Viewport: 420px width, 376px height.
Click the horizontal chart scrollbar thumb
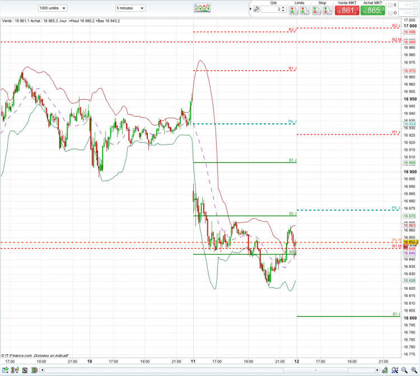315,370
